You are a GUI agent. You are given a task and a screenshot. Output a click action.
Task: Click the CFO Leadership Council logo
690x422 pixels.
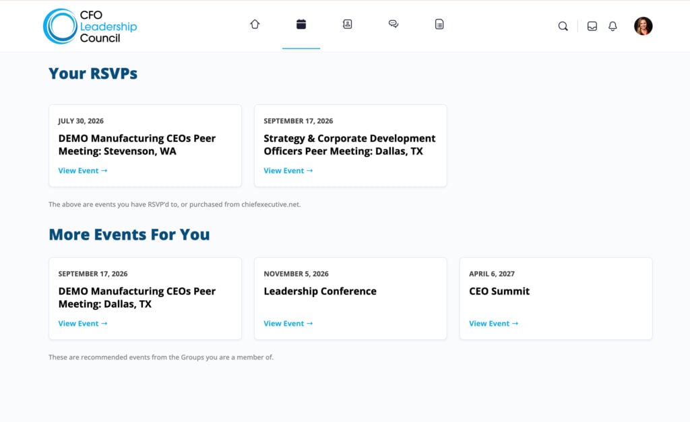click(90, 26)
